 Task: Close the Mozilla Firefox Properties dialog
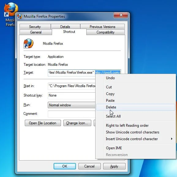121,15
